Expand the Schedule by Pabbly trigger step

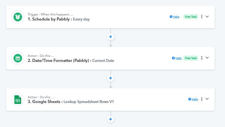point(207,17)
